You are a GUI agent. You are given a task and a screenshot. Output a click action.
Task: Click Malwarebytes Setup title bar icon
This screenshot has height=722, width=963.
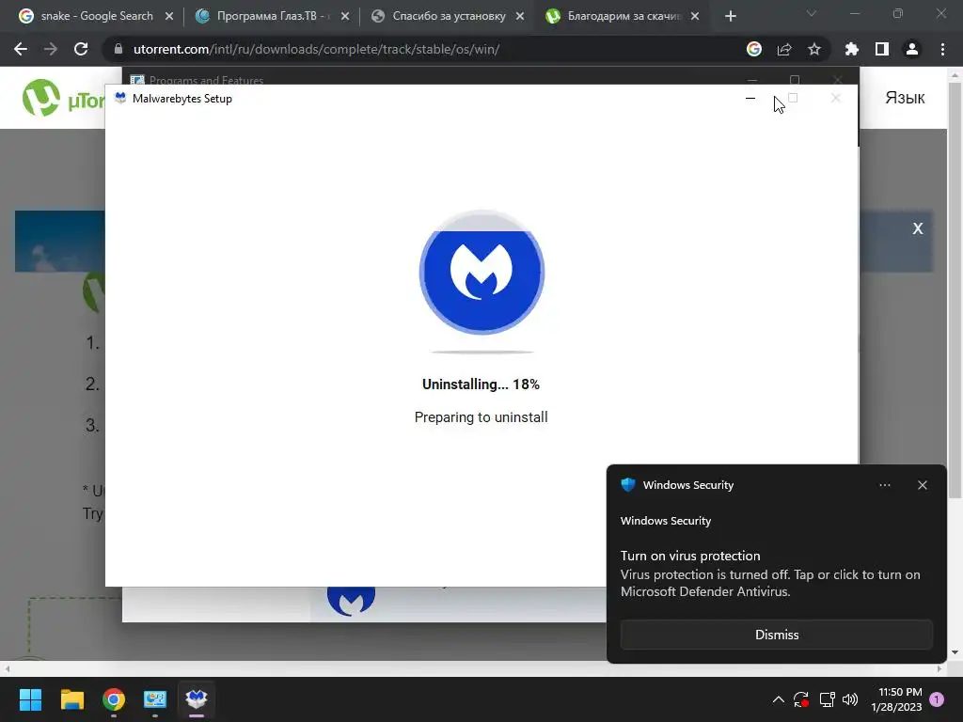tap(120, 98)
